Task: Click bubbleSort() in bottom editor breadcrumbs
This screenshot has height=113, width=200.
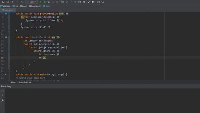Action: click(25, 82)
